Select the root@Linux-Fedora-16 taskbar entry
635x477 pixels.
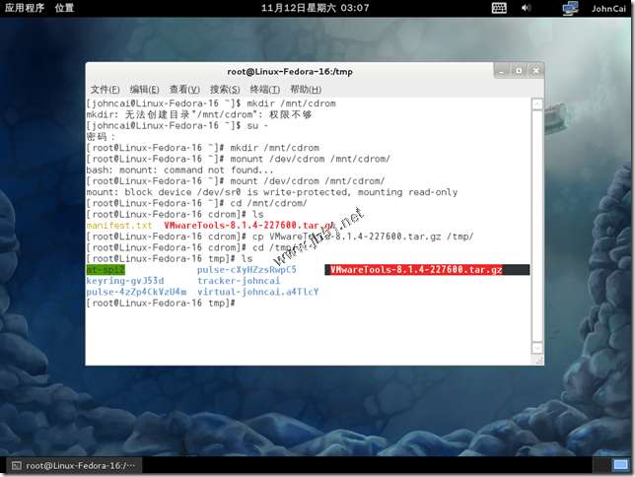(74, 465)
